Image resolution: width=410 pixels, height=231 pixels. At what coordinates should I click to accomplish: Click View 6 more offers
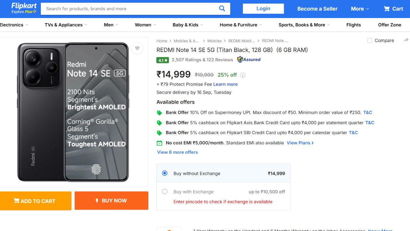point(177,152)
